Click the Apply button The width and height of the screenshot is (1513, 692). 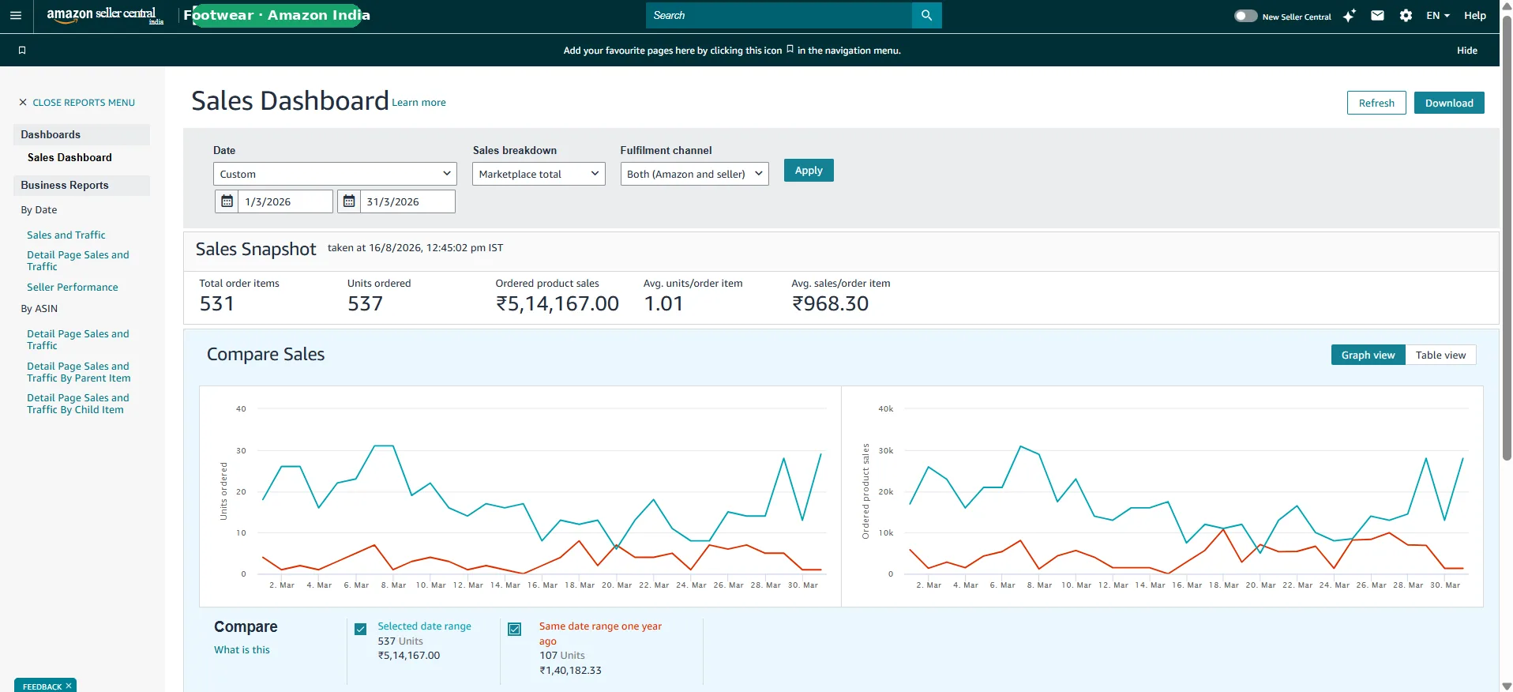(809, 171)
